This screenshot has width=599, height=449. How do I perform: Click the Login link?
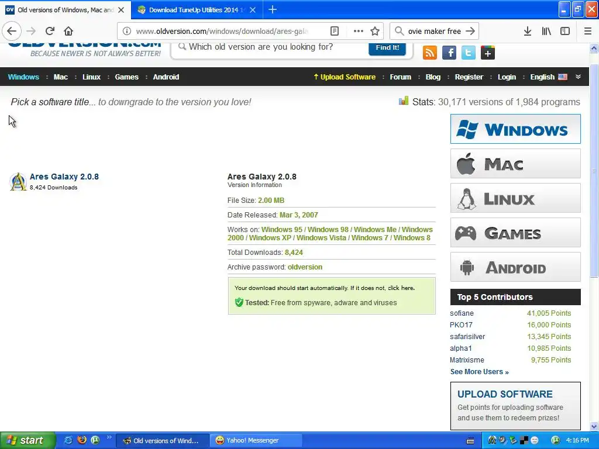coord(507,77)
